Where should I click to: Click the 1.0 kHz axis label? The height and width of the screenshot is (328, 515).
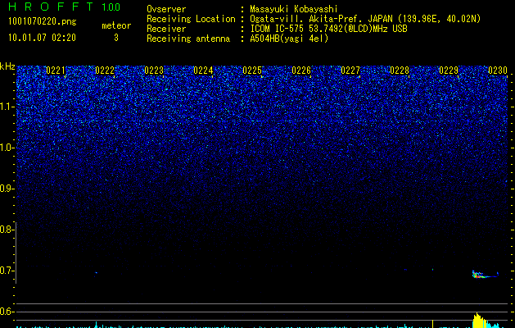pos(7,148)
